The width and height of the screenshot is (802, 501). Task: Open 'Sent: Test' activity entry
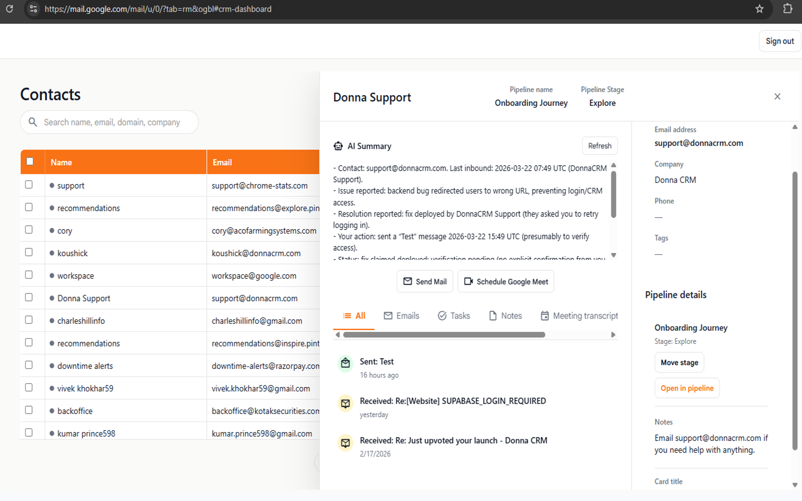click(377, 361)
